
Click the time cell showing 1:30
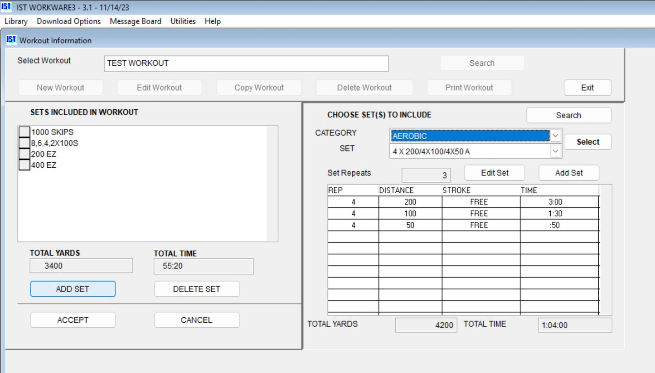559,213
